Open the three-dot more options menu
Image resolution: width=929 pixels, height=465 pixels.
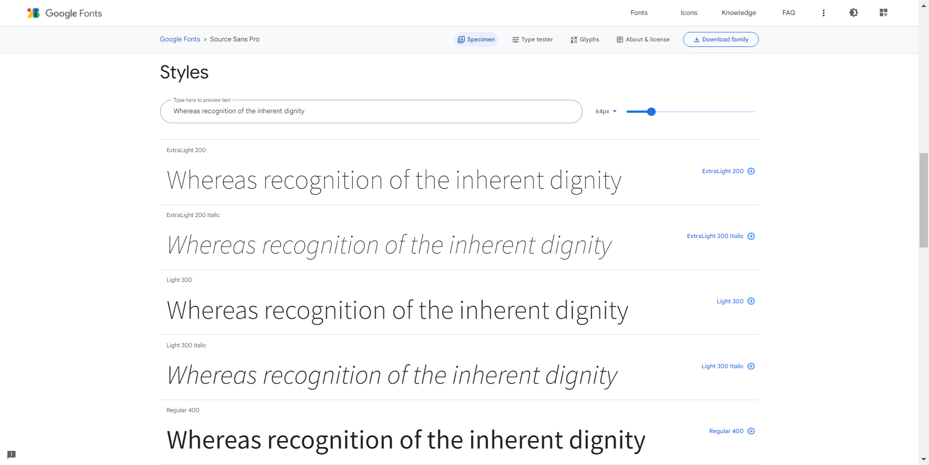click(x=824, y=13)
